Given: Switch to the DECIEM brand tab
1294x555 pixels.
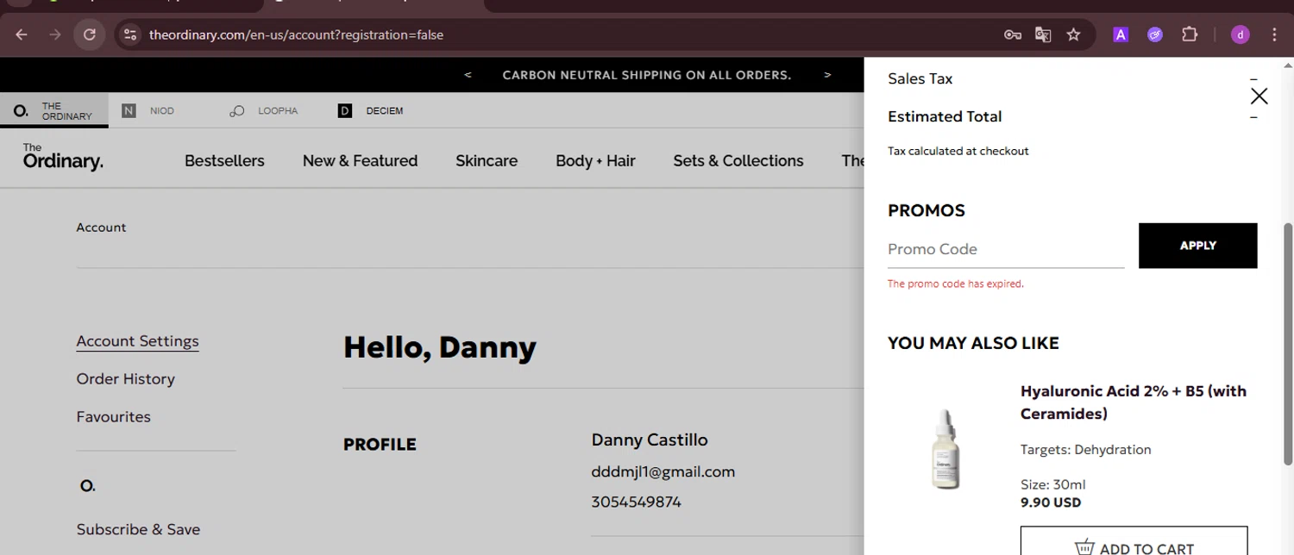Looking at the screenshot, I should (371, 110).
